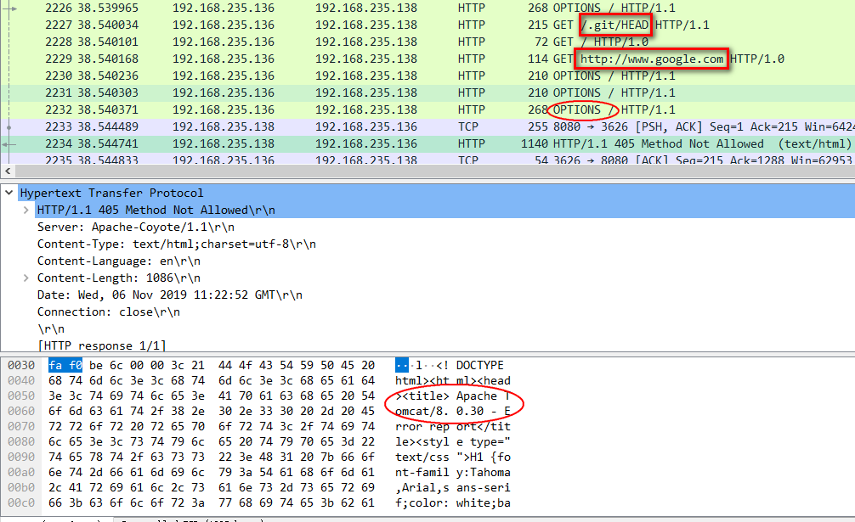The image size is (855, 522).
Task: Expand the HTTP/1.1 405 Method Not Allowed line
Action: pos(27,210)
